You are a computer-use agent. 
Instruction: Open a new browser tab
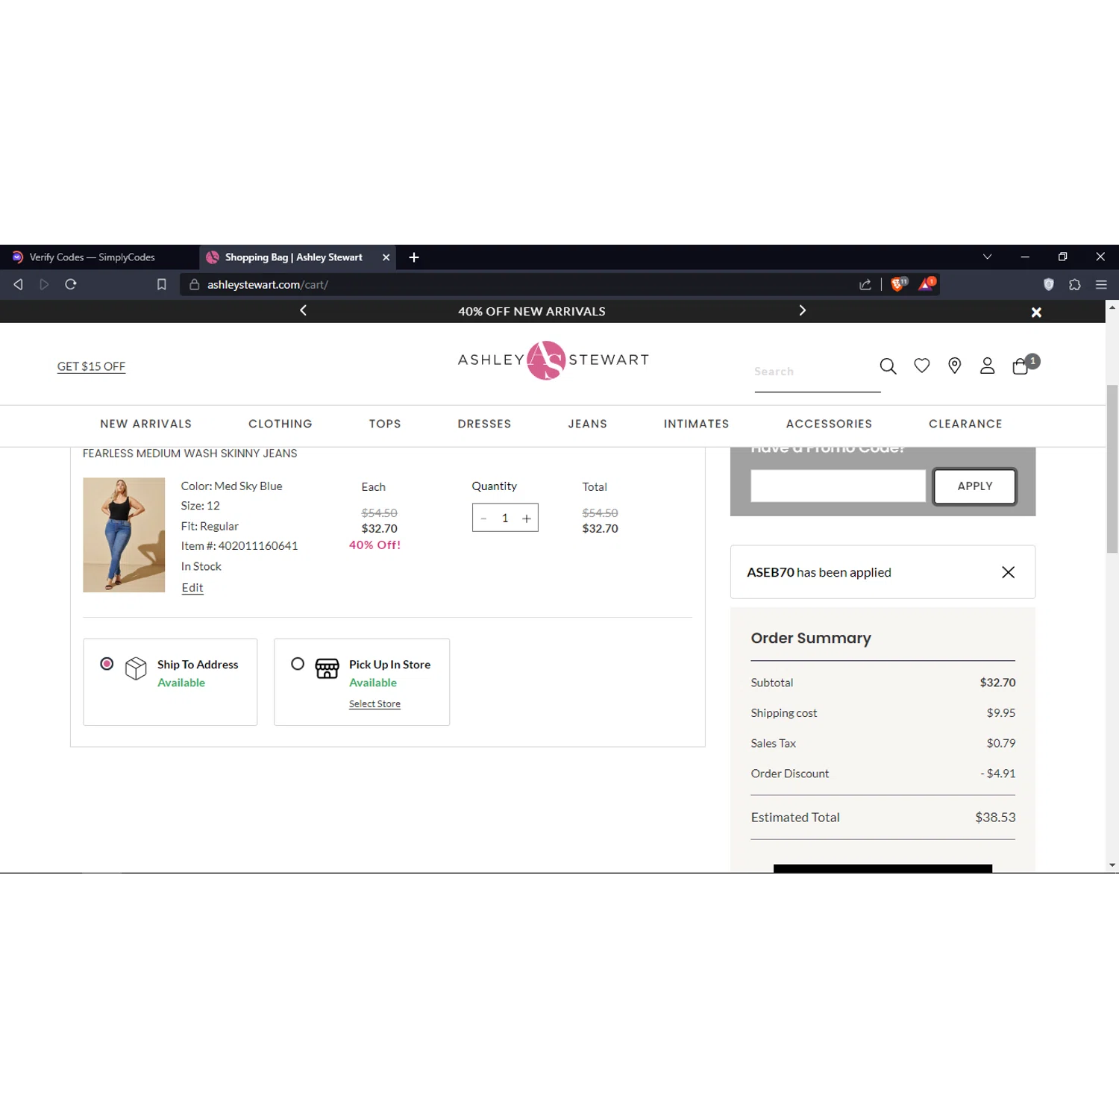(x=414, y=257)
